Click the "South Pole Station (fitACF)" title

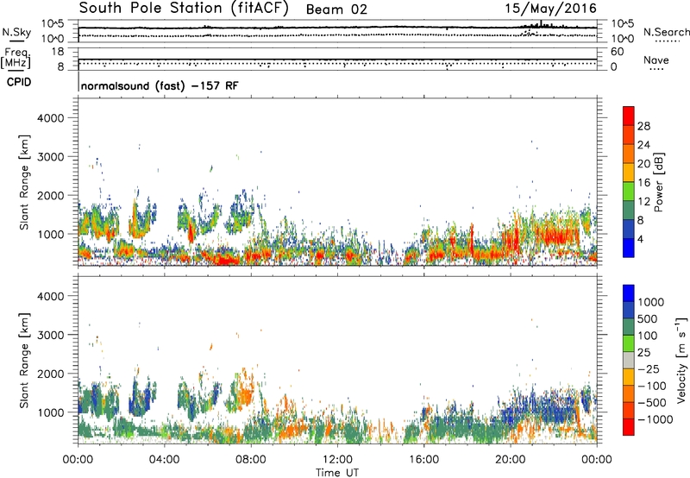pos(184,9)
